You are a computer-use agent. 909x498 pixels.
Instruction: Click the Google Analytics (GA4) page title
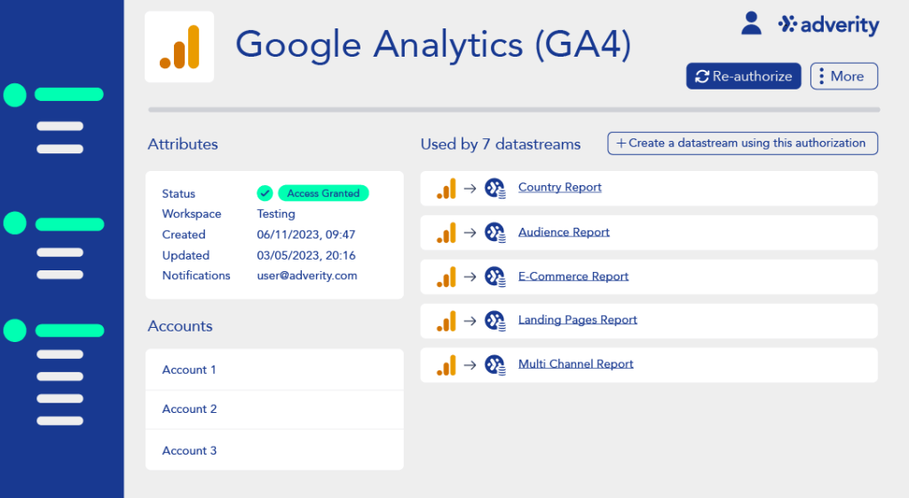(x=433, y=44)
